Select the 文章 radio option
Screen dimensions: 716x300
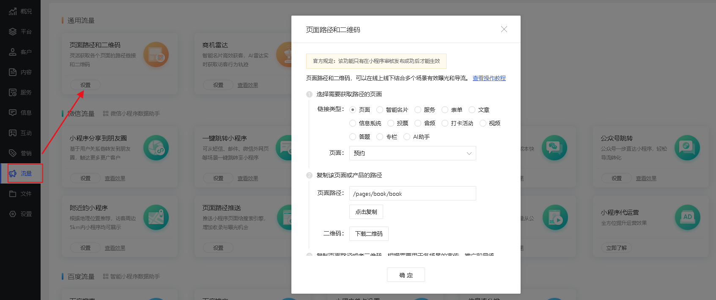coord(472,110)
